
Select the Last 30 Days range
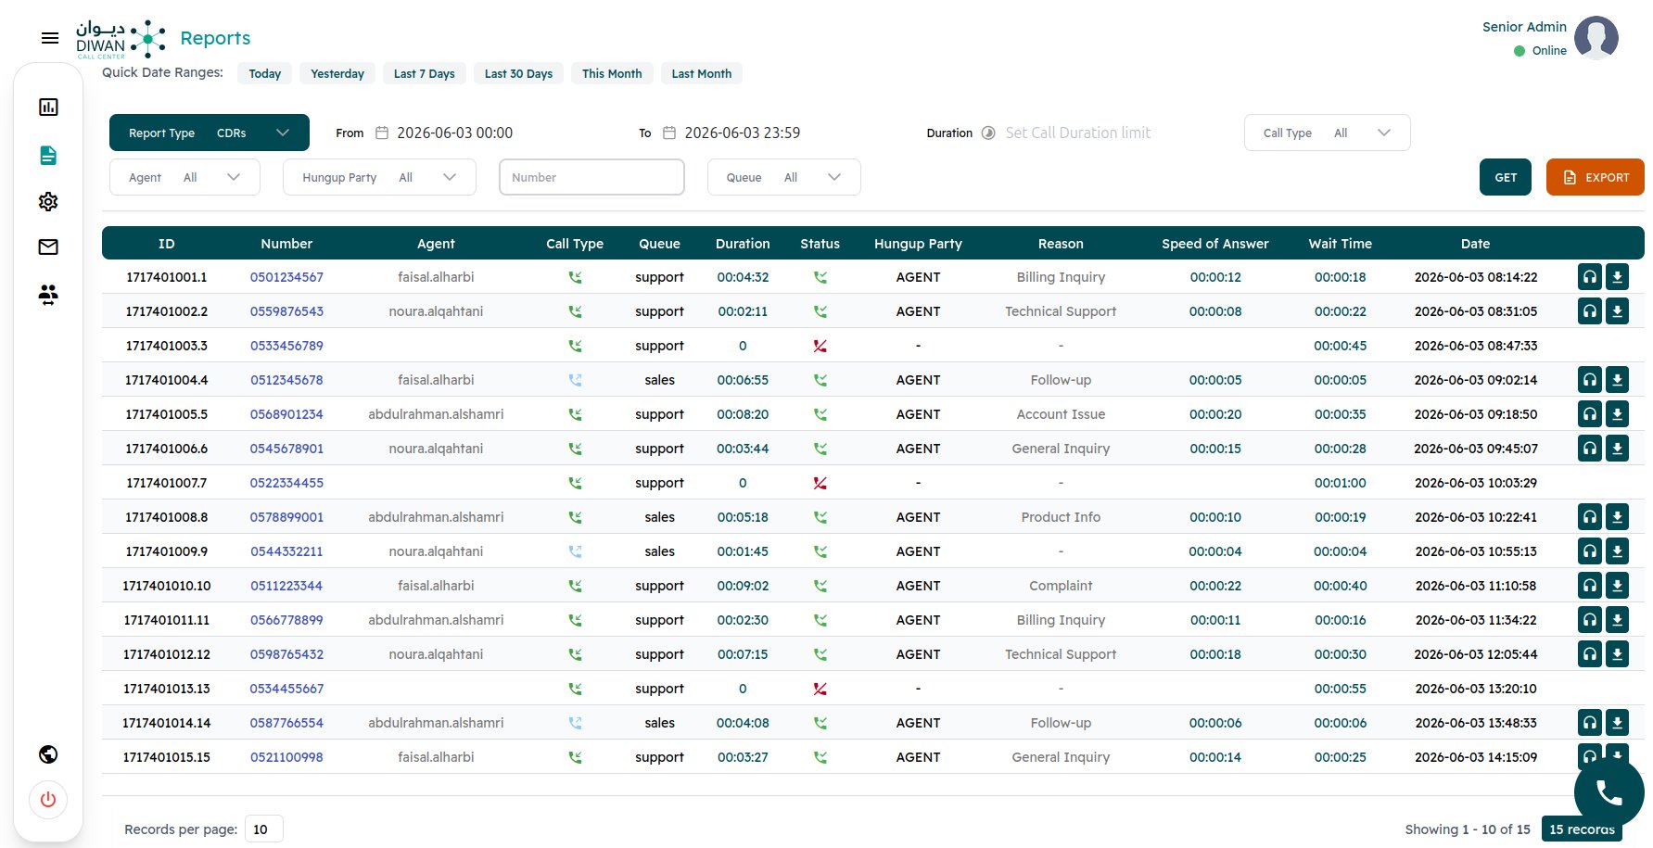518,73
